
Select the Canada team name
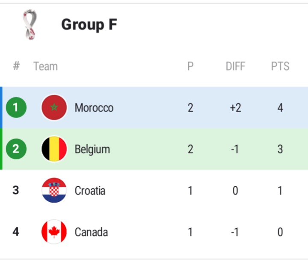click(x=92, y=232)
